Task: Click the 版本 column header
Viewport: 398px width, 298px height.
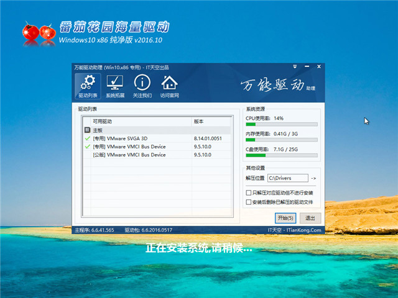Action: point(211,122)
